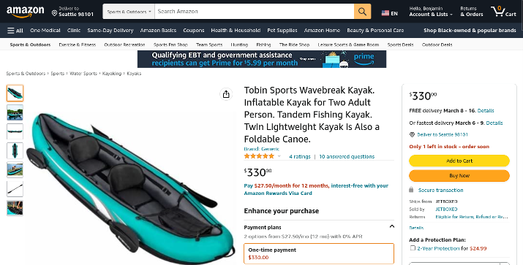The image size is (523, 265).
Task: Collapse the Payment plans section chevron
Action: pyautogui.click(x=391, y=227)
